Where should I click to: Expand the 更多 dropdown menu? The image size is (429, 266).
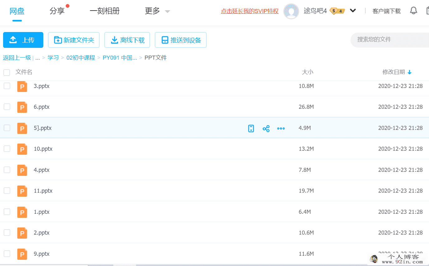(x=167, y=11)
